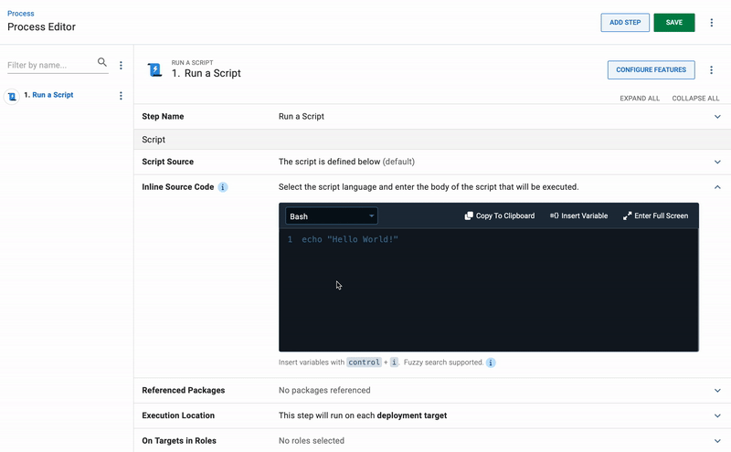Click Enter Full Screen

pos(655,215)
